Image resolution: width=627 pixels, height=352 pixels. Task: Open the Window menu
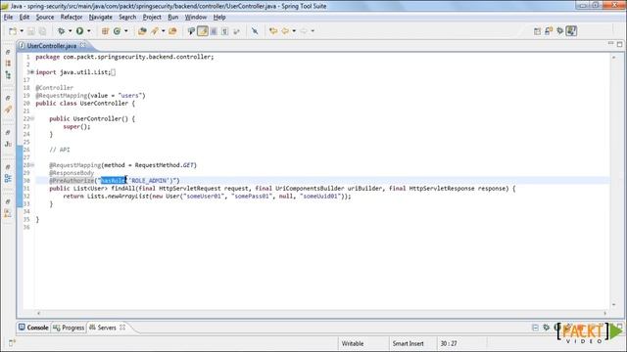(196, 18)
